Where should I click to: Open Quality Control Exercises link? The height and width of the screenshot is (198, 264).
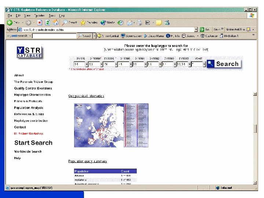pyautogui.click(x=33, y=88)
